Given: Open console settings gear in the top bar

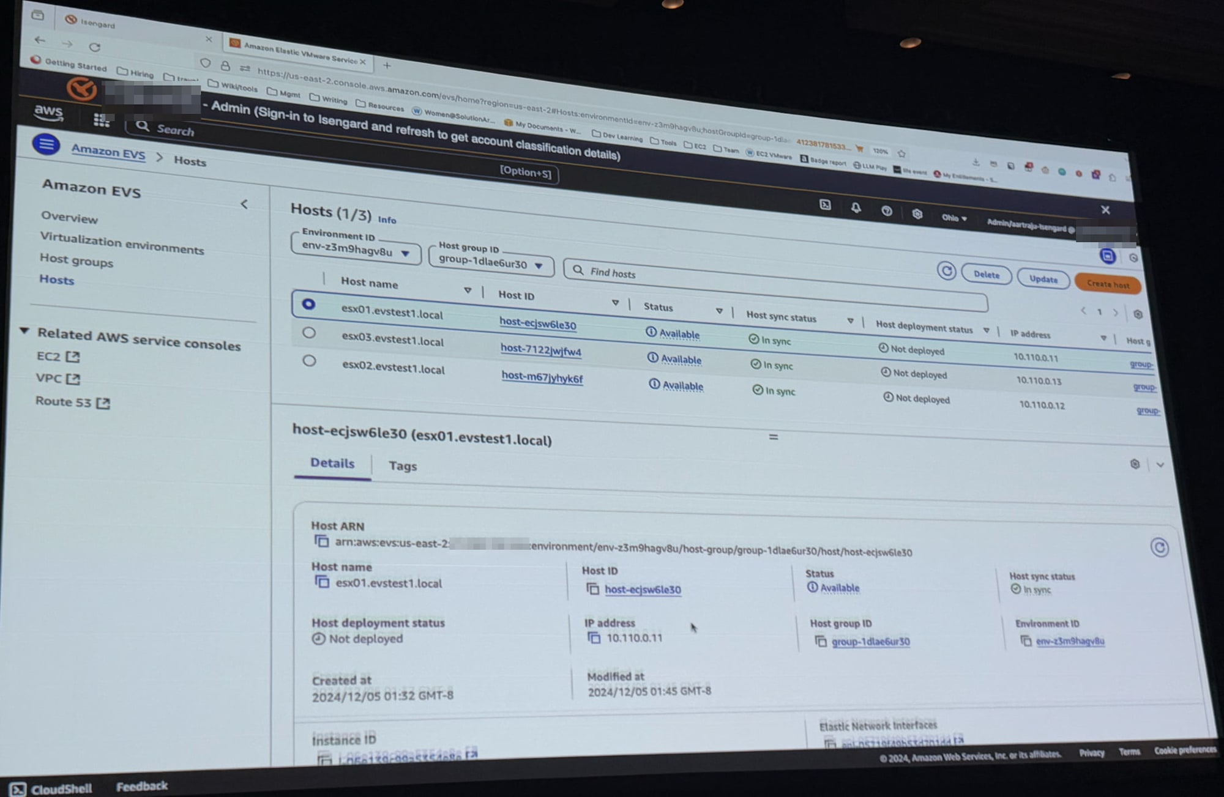Looking at the screenshot, I should [x=917, y=214].
